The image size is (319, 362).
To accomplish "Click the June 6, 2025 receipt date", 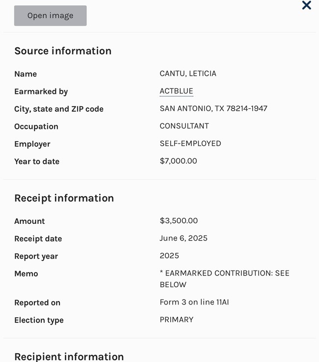I will [184, 238].
